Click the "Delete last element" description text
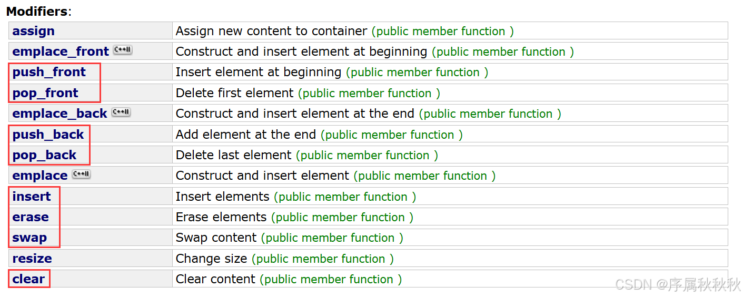 click(x=233, y=155)
